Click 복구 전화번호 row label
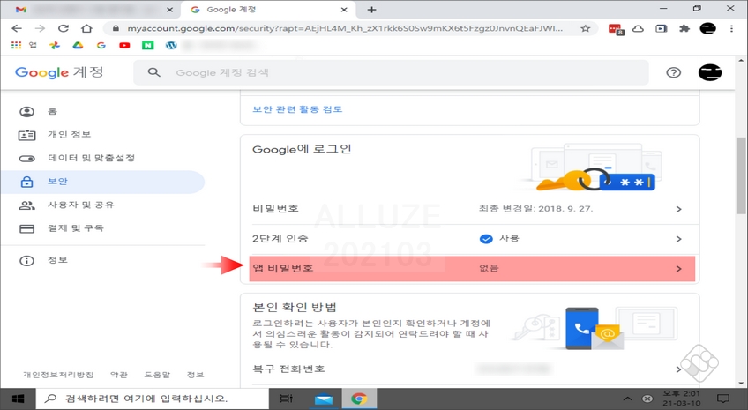The height and width of the screenshot is (410, 748). pyautogui.click(x=288, y=369)
